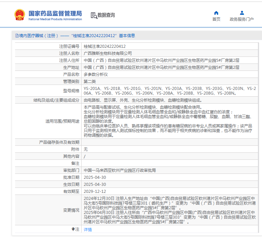
Task: Go to 首页 home page
Action: (x=216, y=19)
